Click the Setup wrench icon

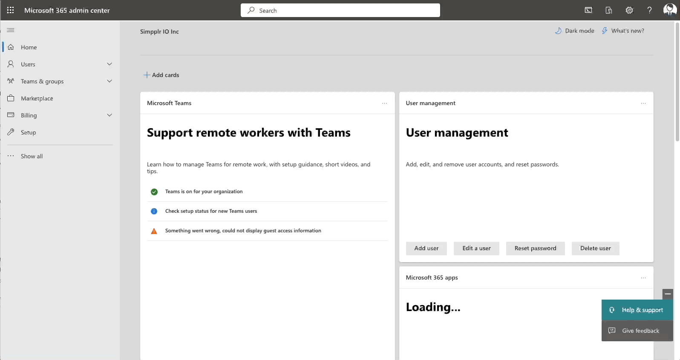(11, 132)
